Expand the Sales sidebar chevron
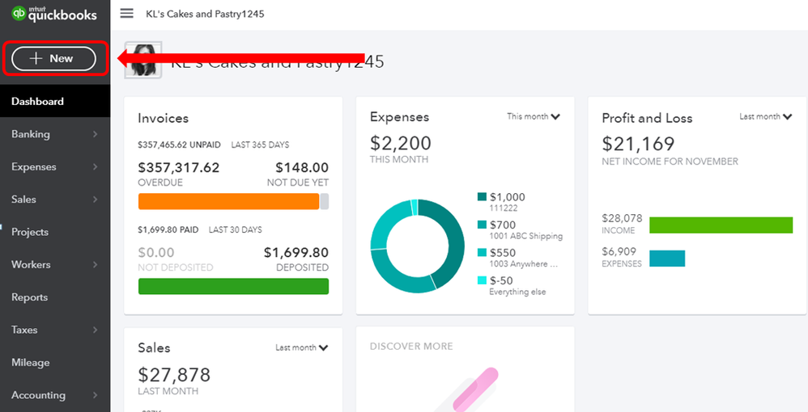 coord(96,199)
